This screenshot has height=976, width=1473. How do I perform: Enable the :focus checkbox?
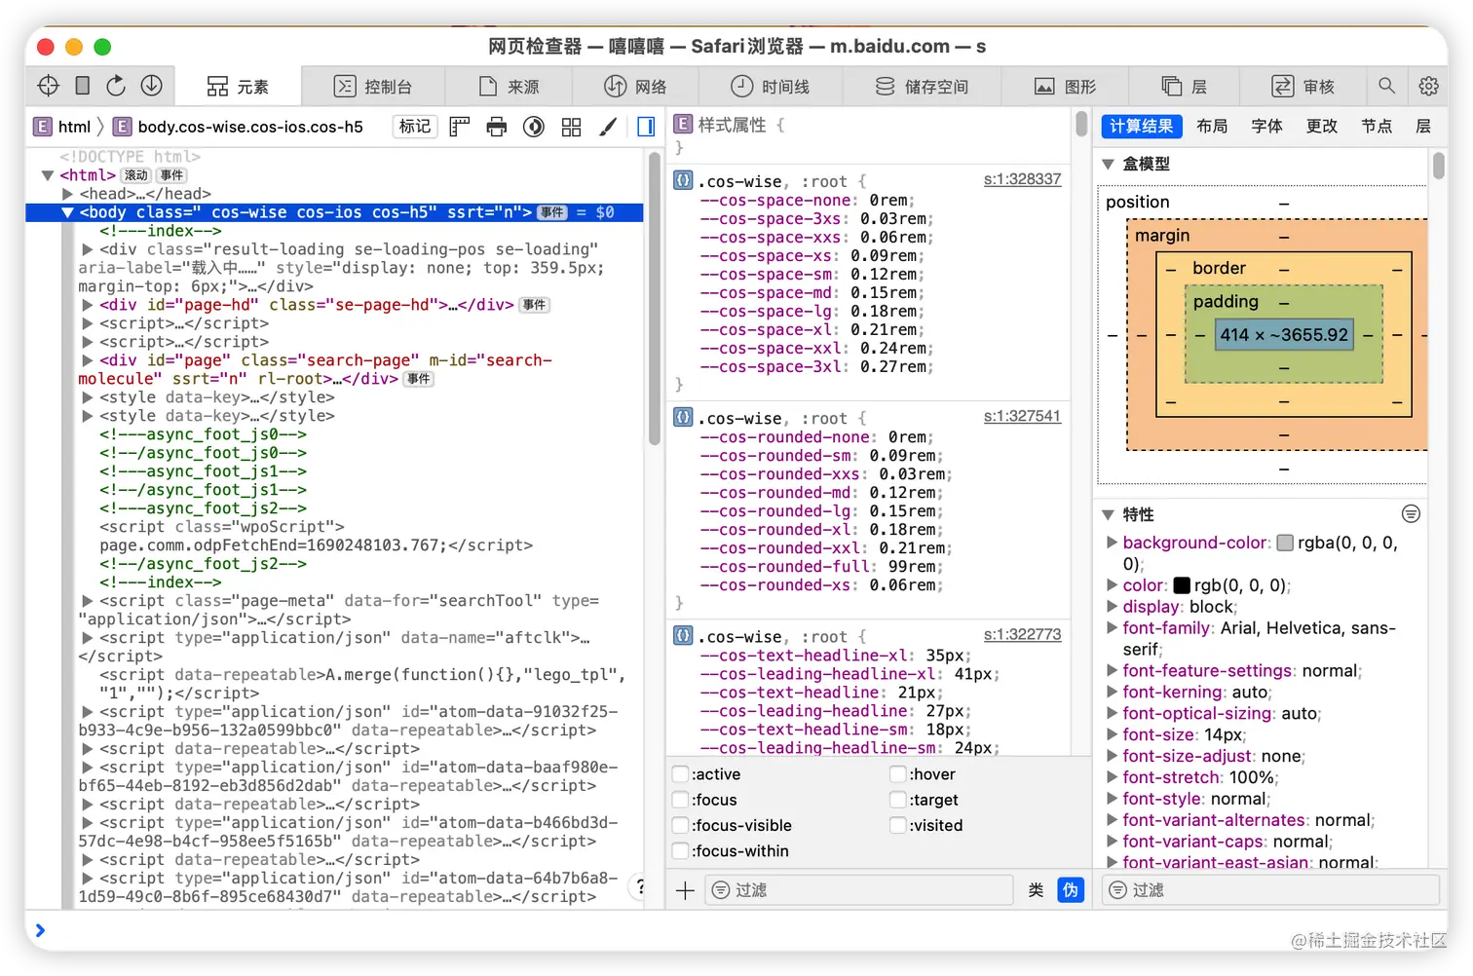tap(681, 800)
